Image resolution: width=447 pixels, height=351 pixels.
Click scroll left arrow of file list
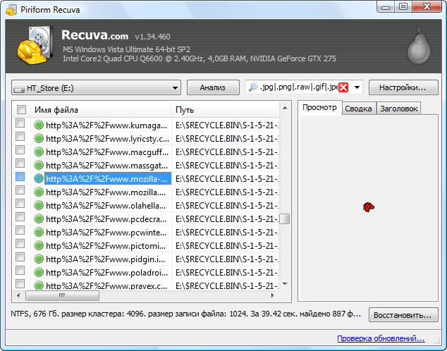(19, 295)
